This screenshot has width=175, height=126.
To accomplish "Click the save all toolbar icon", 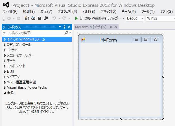I will (x=46, y=18).
